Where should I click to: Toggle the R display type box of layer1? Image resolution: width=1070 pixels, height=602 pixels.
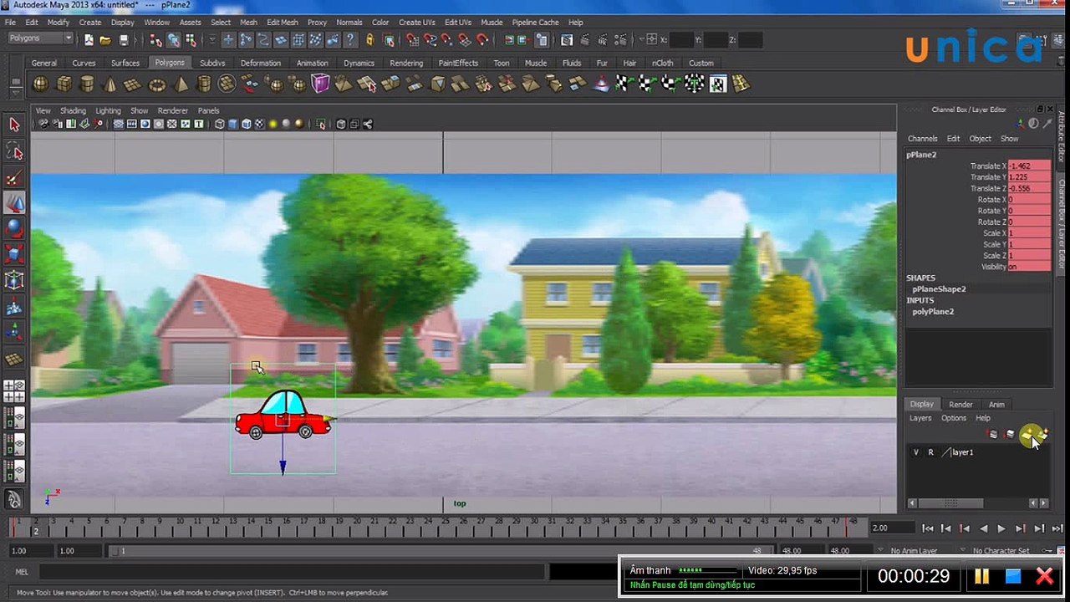click(x=930, y=452)
